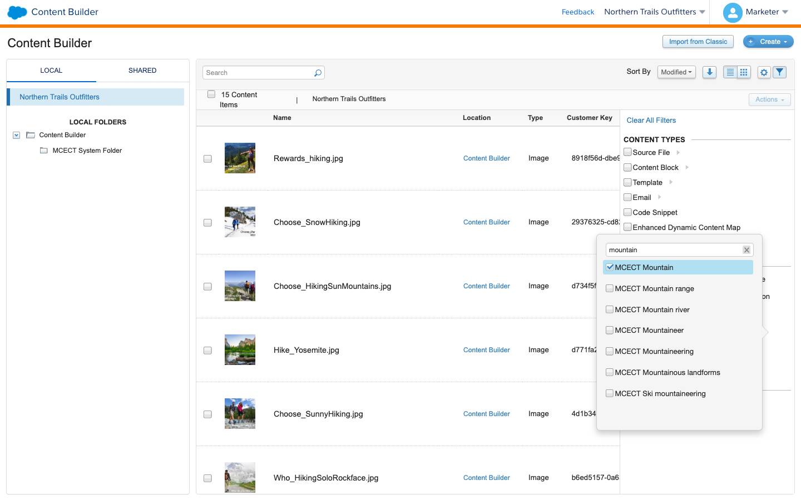Check the MCECT Mountaineer tag
Viewport: 801px width, 500px height.
click(610, 330)
